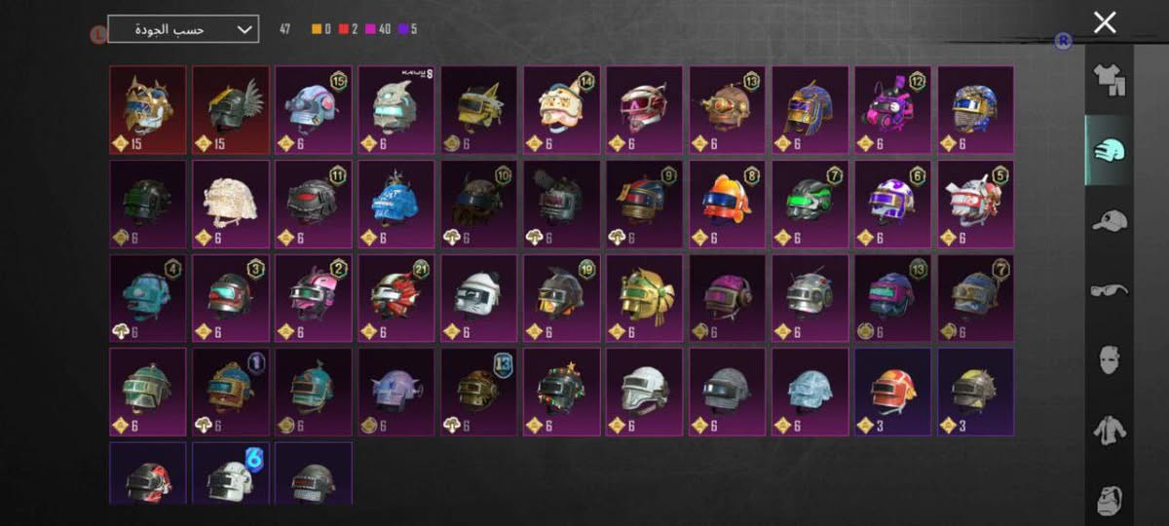Click the L shoulder button indicator
Viewport: 1169px width, 526px height.
(97, 34)
